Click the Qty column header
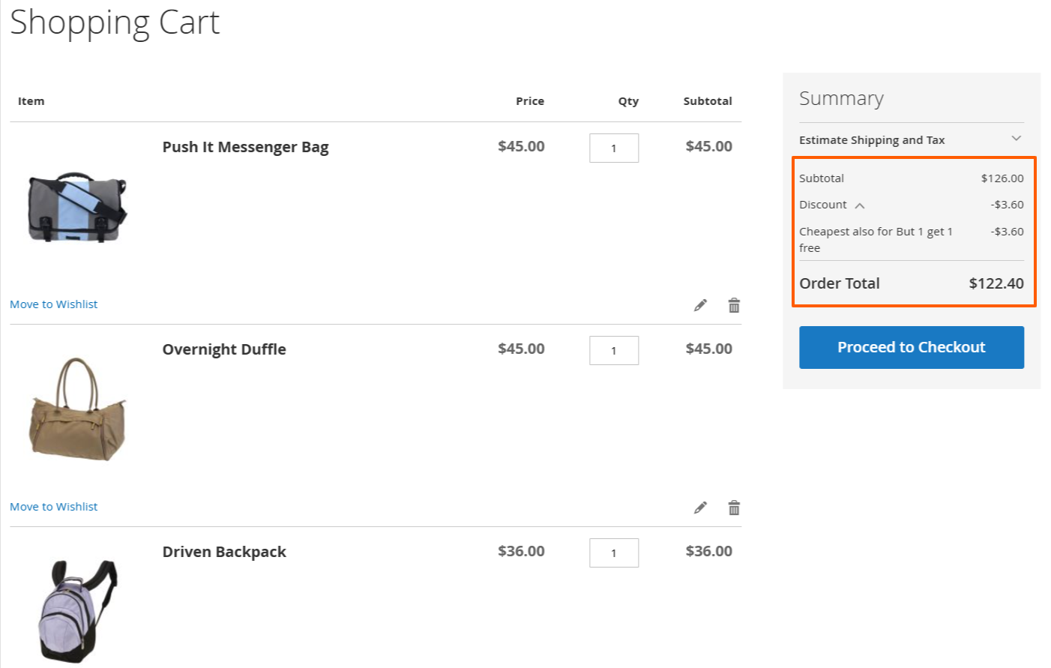 pyautogui.click(x=628, y=101)
